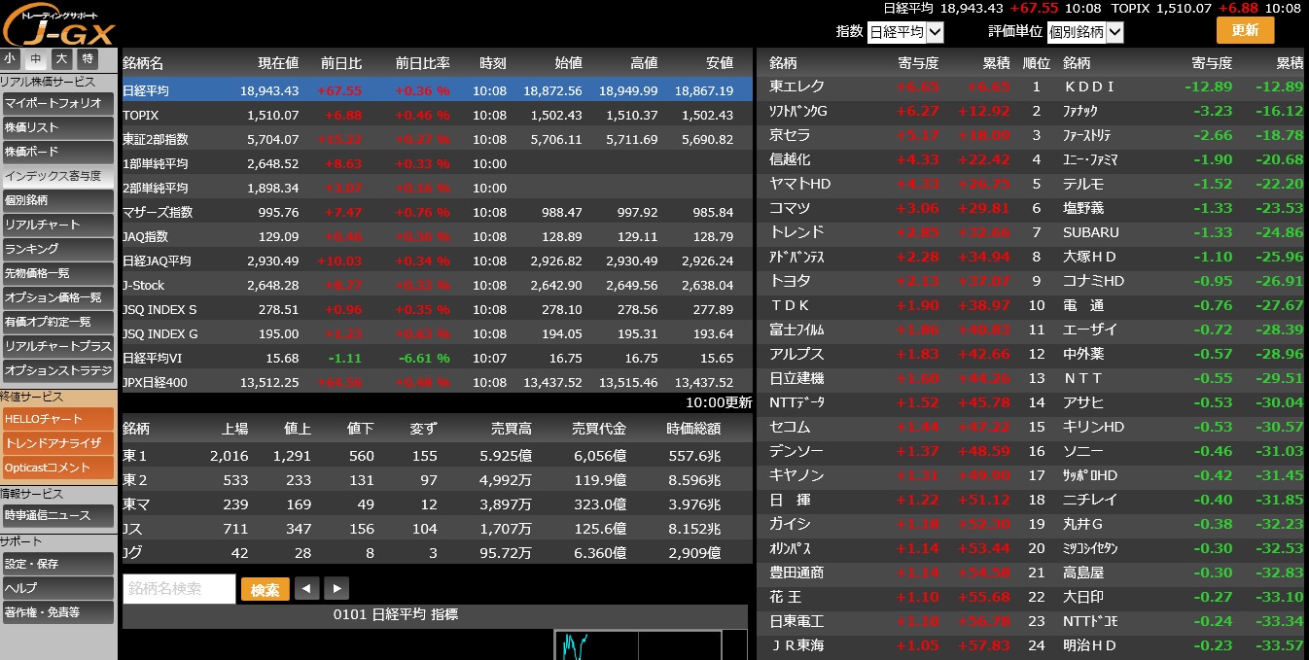Click KDDI in the negative contribution list
1309x660 pixels.
tap(1089, 87)
